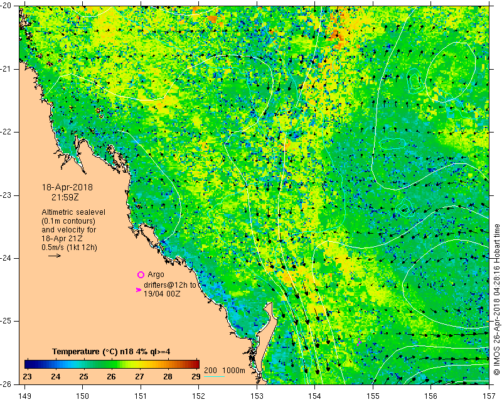Screen dimensions: 502x402
Task: Click the longitude axis label '150'
Action: click(x=83, y=396)
